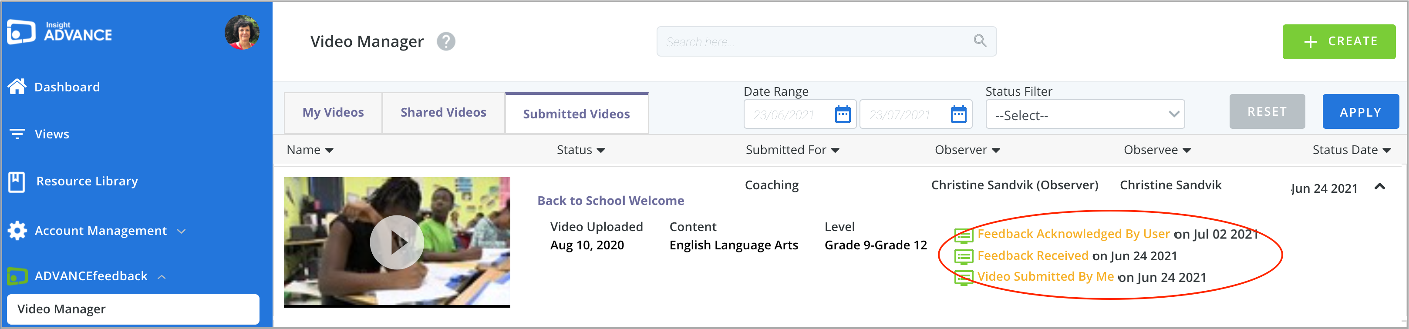Click the Feedback Acknowledged By User icon
The height and width of the screenshot is (329, 1409).
964,235
